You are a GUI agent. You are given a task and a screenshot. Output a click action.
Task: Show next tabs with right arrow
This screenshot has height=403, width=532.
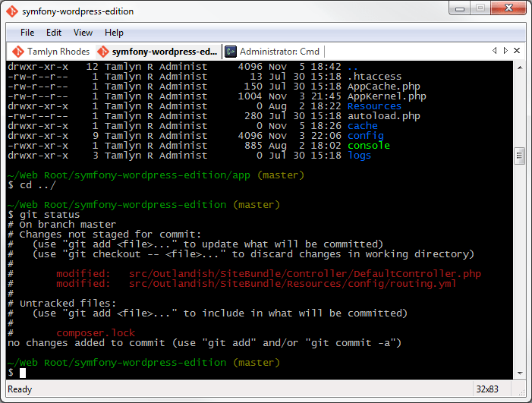point(505,51)
